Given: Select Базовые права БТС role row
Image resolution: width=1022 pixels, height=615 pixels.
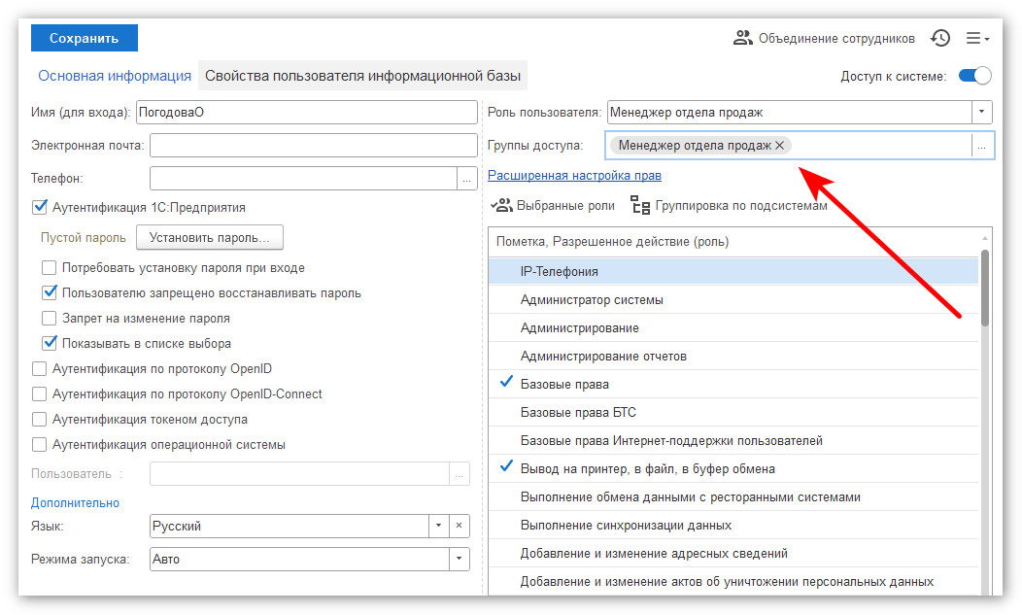Looking at the screenshot, I should (x=733, y=412).
